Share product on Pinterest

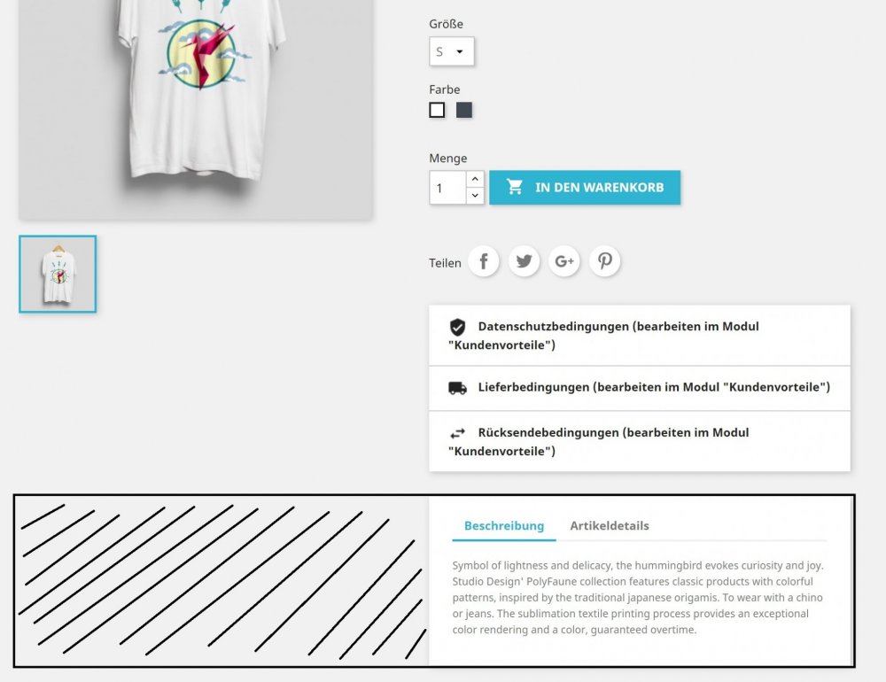tap(605, 261)
